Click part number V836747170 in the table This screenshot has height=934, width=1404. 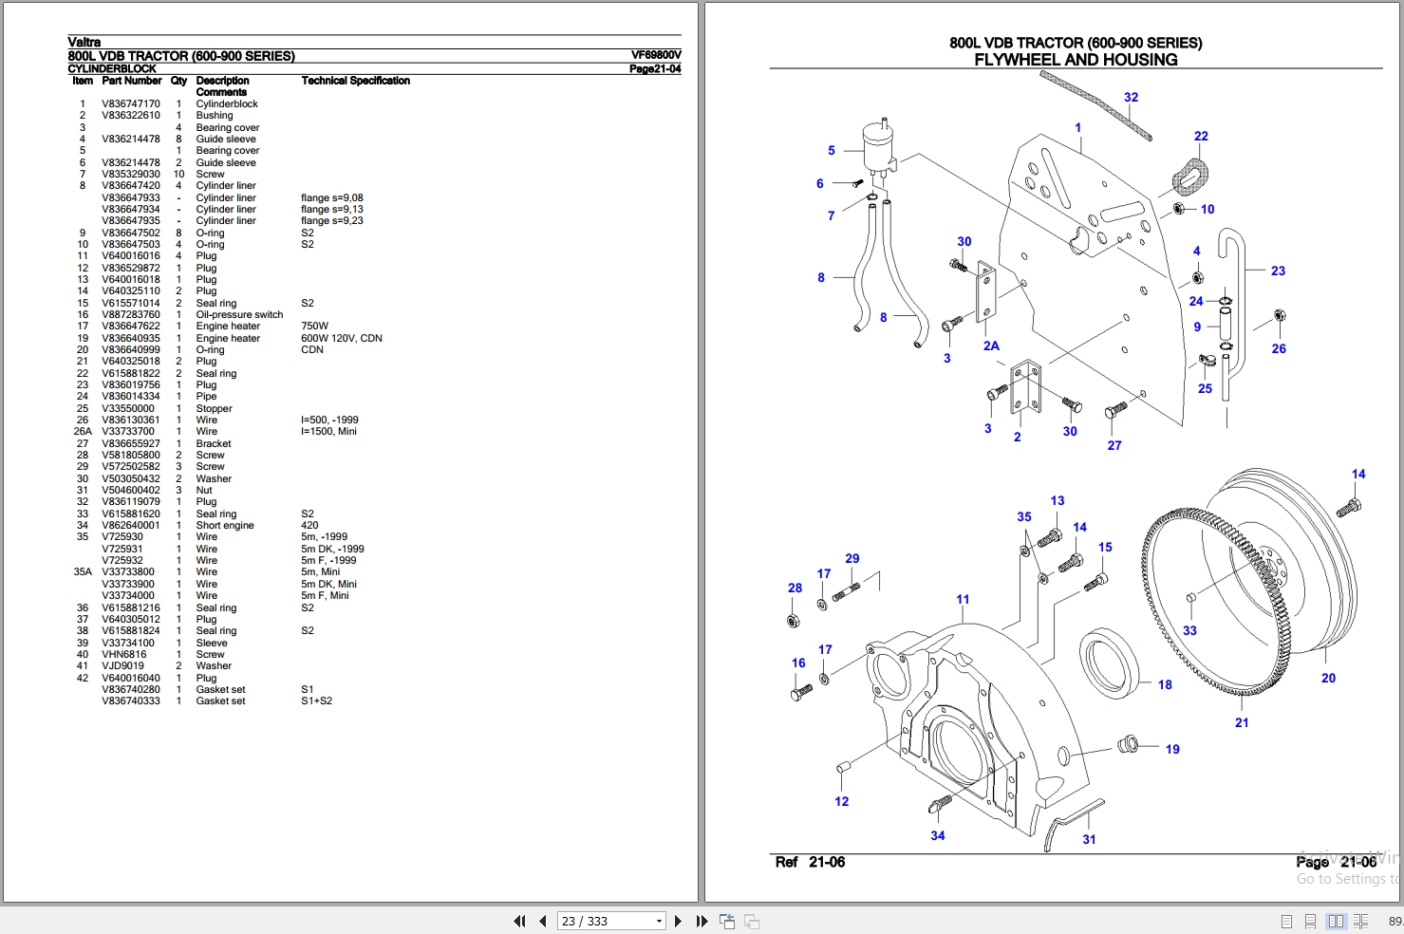(132, 103)
